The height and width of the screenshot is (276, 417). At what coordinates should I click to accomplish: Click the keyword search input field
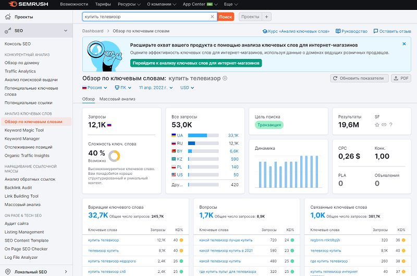146,17
